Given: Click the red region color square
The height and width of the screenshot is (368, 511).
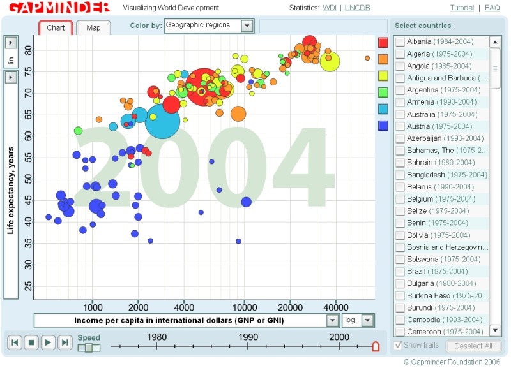Looking at the screenshot, I should 383,43.
